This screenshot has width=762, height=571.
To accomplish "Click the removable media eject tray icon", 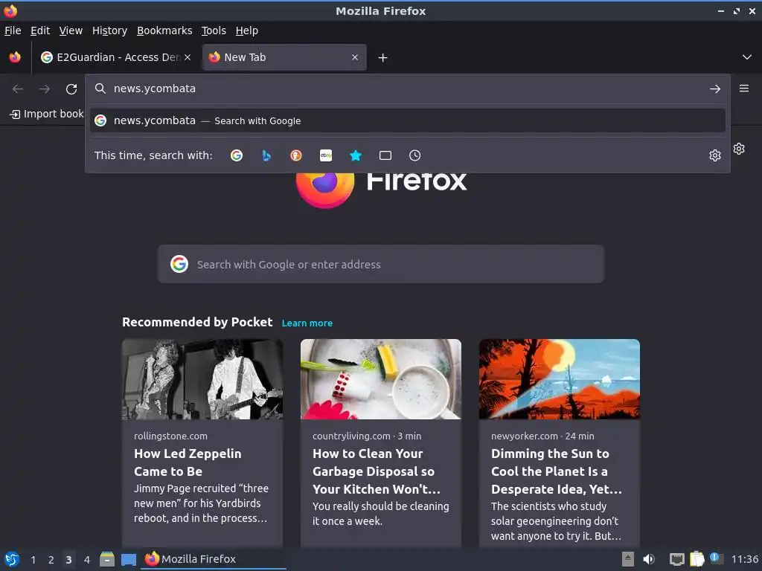I will (628, 559).
